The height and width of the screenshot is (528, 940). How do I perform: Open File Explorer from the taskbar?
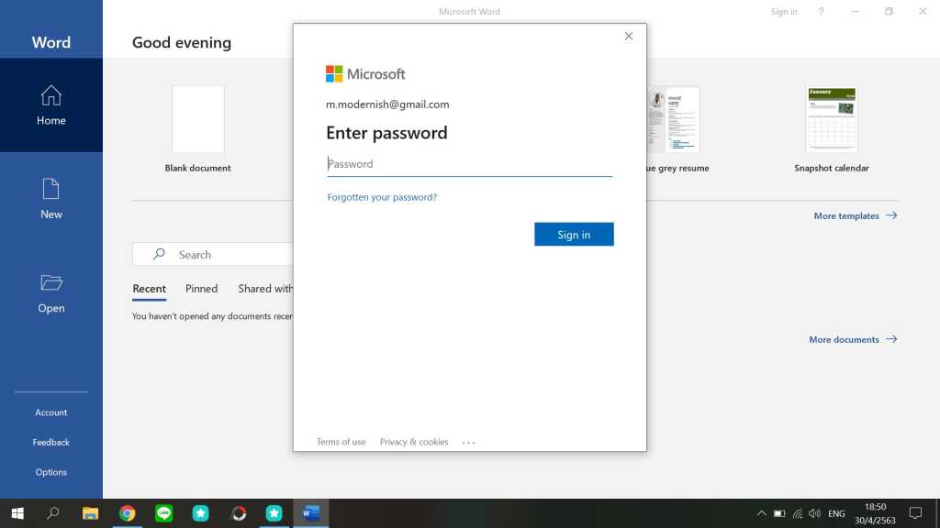point(91,513)
